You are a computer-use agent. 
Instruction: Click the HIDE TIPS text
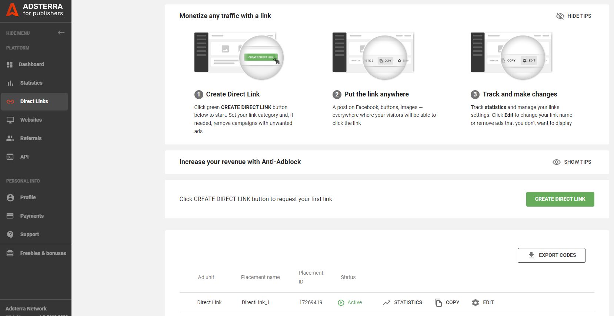click(579, 16)
